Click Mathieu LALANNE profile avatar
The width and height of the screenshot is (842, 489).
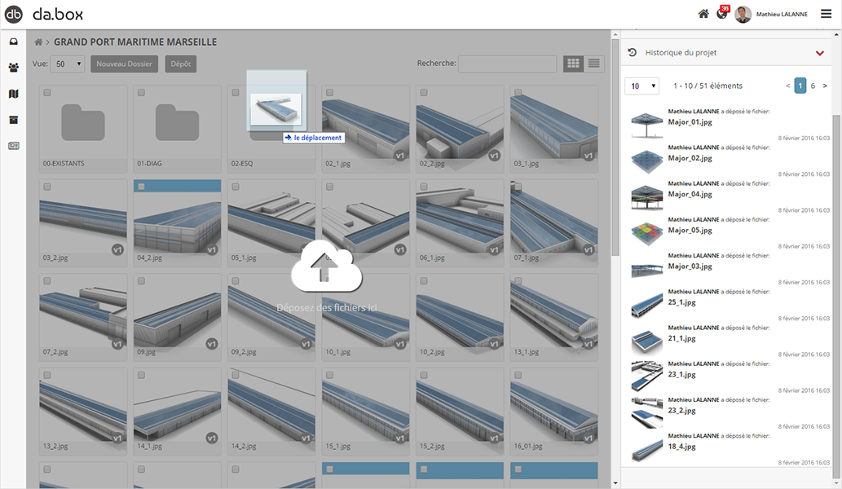pyautogui.click(x=743, y=15)
